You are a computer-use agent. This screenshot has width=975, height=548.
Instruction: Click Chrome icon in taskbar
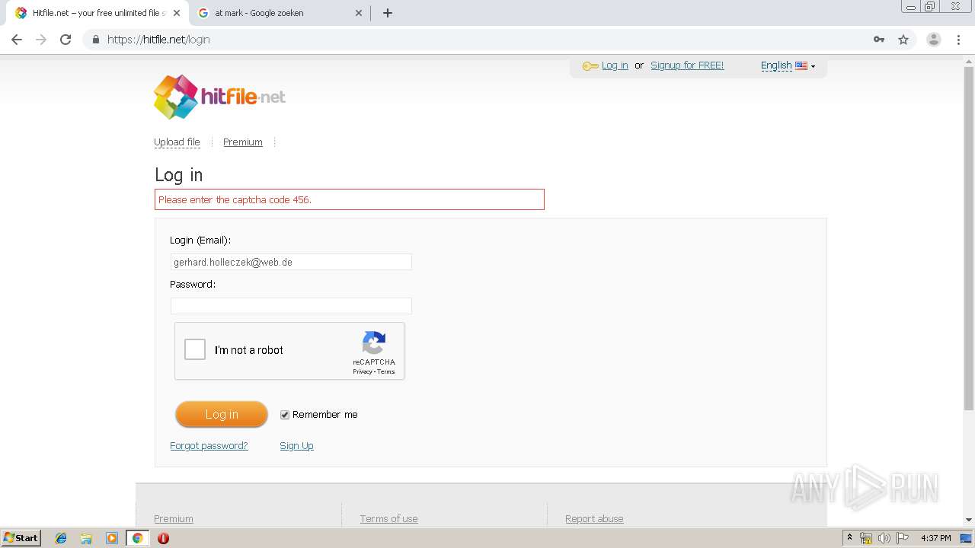click(137, 538)
